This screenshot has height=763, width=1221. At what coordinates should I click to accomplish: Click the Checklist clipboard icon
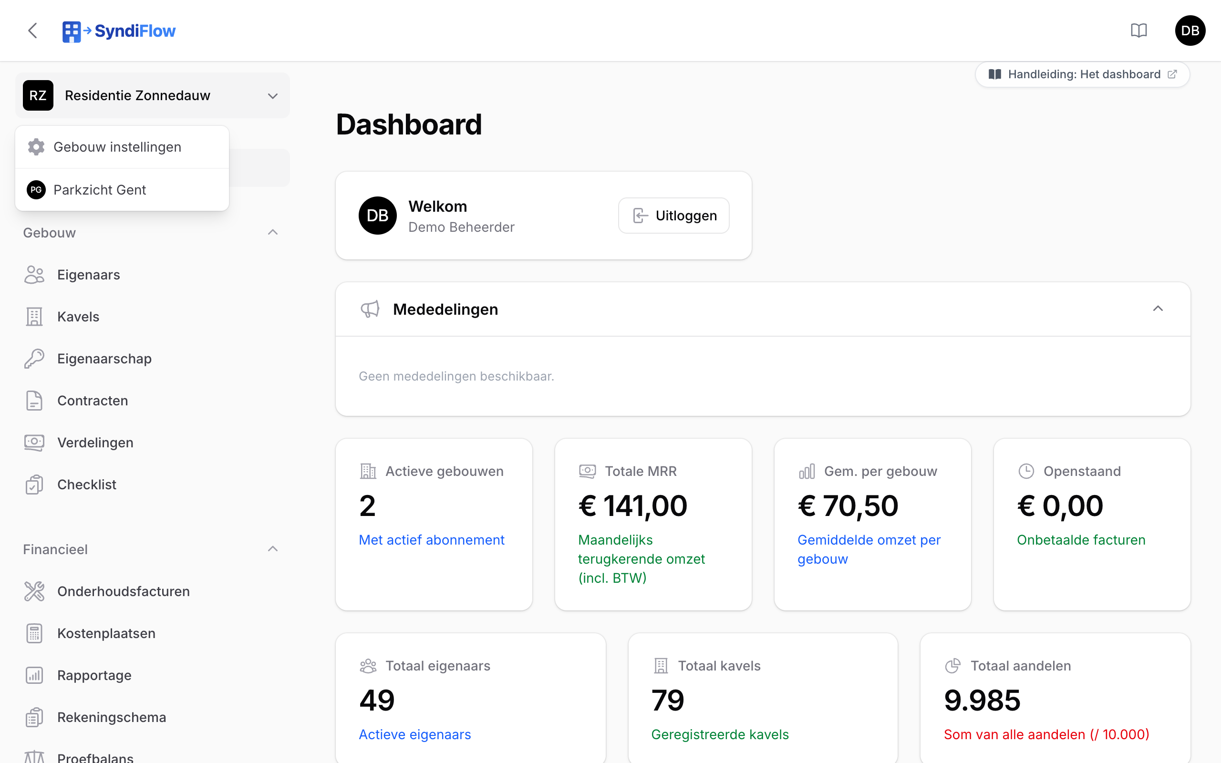(34, 485)
